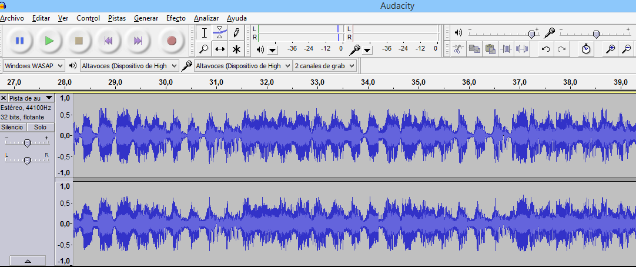Open the Archivo menu

(x=12, y=18)
